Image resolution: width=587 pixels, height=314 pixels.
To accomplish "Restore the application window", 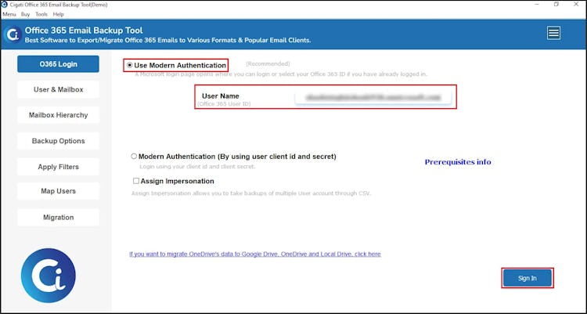I will click(x=556, y=5).
